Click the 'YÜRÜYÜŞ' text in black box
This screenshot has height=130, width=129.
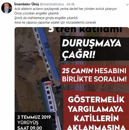click(x=28, y=123)
